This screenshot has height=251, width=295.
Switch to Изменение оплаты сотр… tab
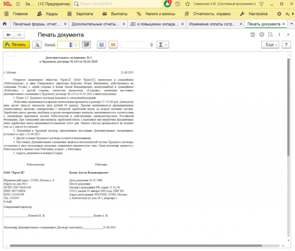[212, 24]
